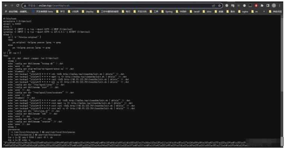This screenshot has height=148, width=284.
Task: Open the extensions puzzle icon
Action: coord(262,6)
